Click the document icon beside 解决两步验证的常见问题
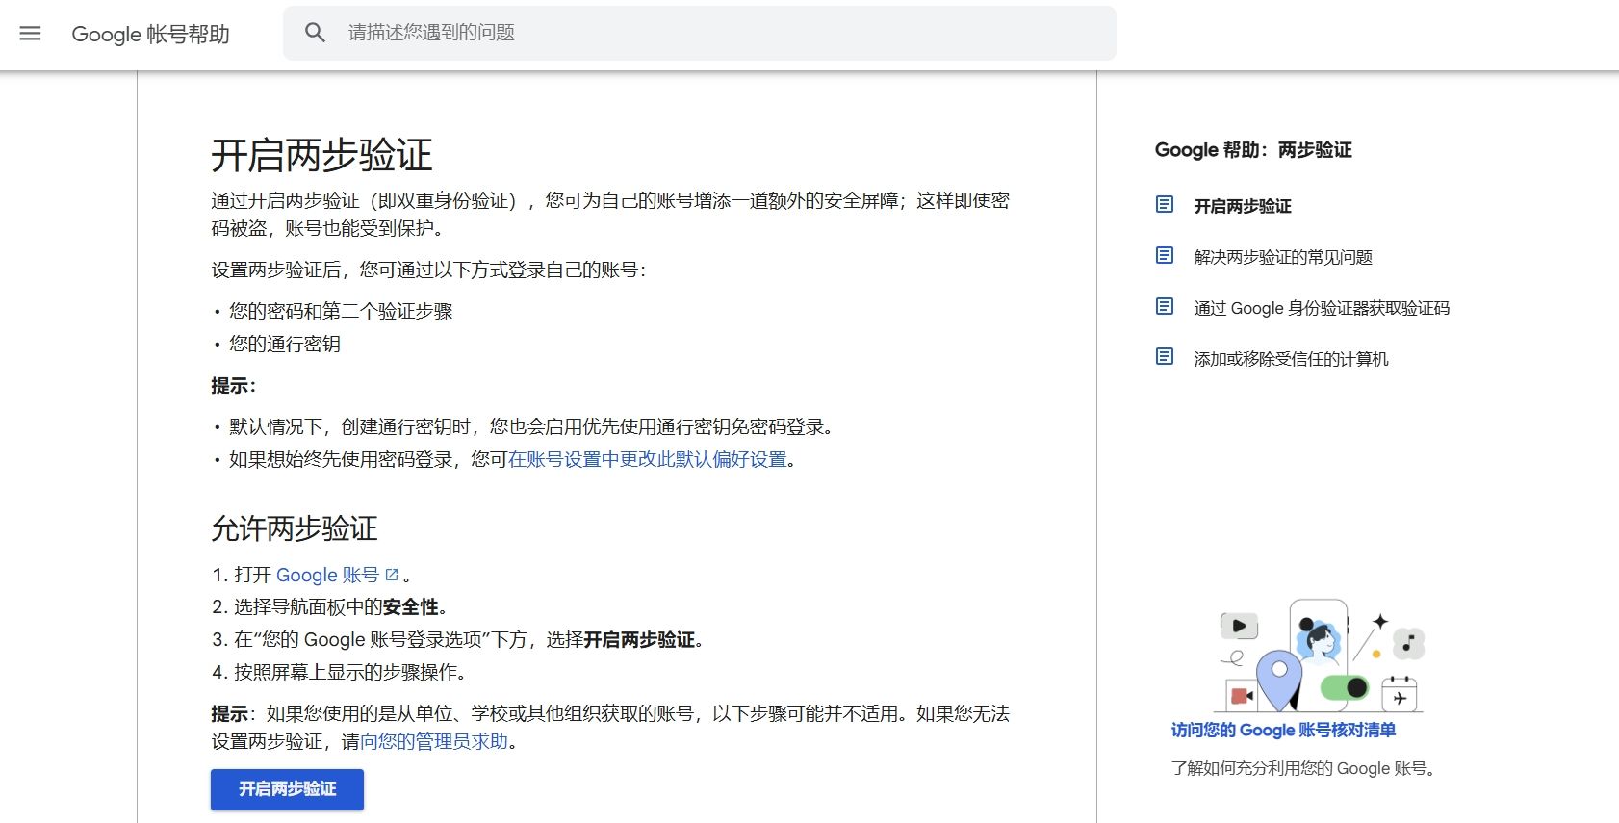The height and width of the screenshot is (823, 1619). pyautogui.click(x=1165, y=256)
